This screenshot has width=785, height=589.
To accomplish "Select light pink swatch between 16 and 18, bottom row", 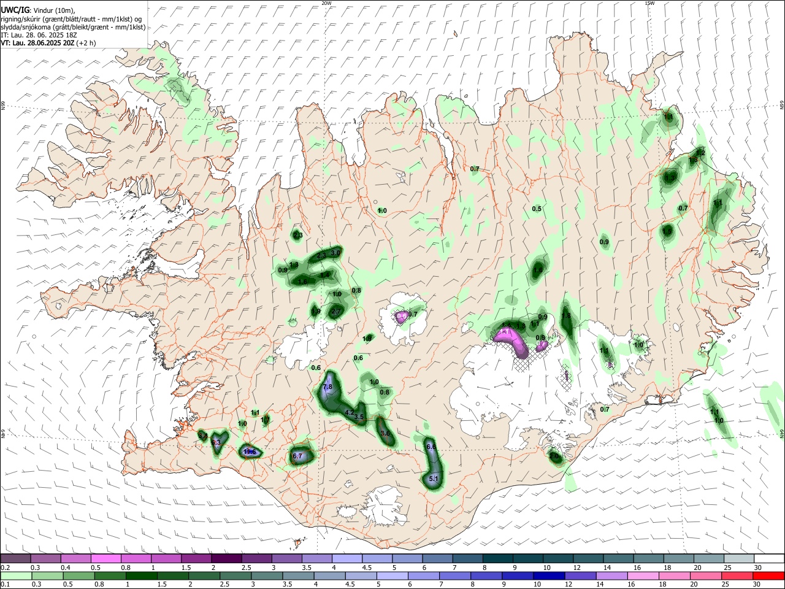I will 643,576.
